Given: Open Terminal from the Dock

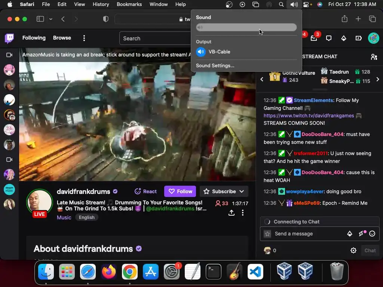Looking at the screenshot, I should (214, 272).
